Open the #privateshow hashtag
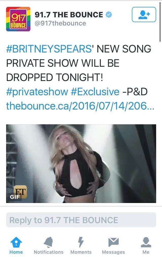The image size is (162, 257). tap(37, 91)
